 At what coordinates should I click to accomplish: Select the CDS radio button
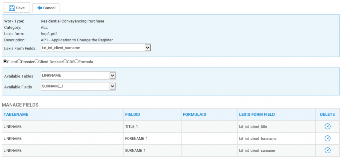point(65,62)
